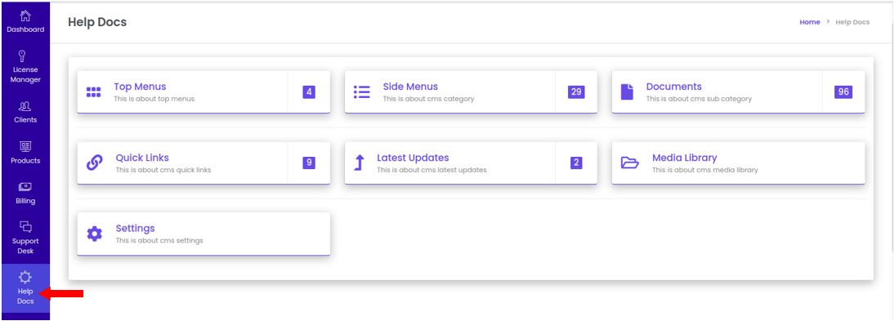Click 'This is about cms quick links' text
Viewport: 895px width, 321px height.
pos(163,170)
